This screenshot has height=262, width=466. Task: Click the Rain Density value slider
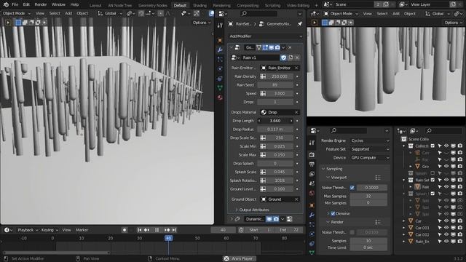point(279,76)
